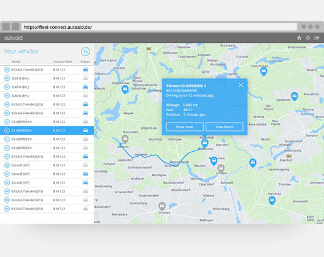Click the Your vehicles heading
This screenshot has height=257, width=324.
coord(21,51)
